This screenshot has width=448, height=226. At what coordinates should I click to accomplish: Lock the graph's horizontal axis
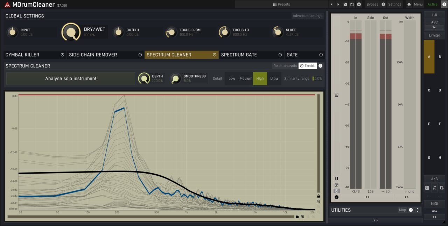click(x=297, y=217)
